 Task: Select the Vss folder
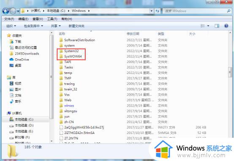64,95
